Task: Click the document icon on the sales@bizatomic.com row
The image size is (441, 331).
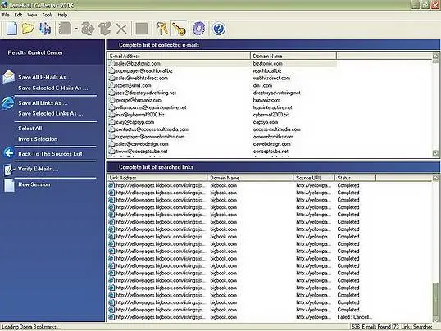Action: (112, 64)
